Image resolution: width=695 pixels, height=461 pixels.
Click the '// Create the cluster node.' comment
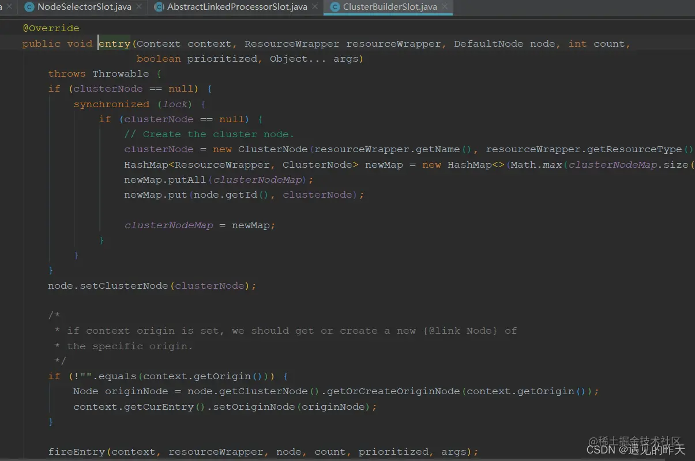click(209, 134)
